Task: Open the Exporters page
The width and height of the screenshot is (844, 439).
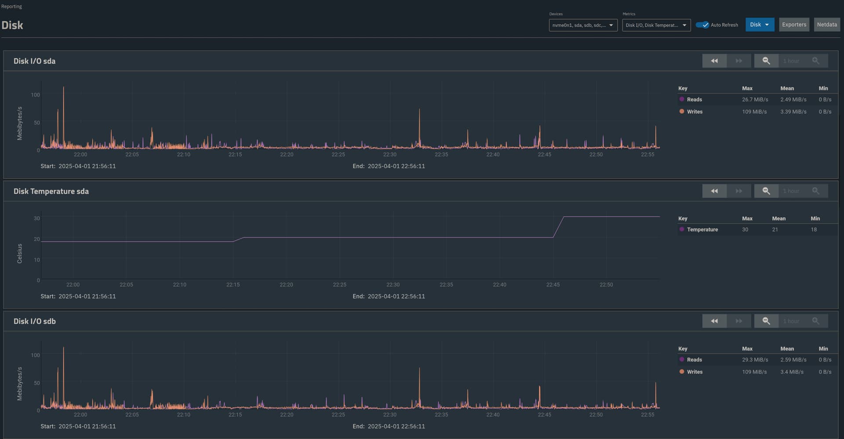Action: tap(794, 25)
